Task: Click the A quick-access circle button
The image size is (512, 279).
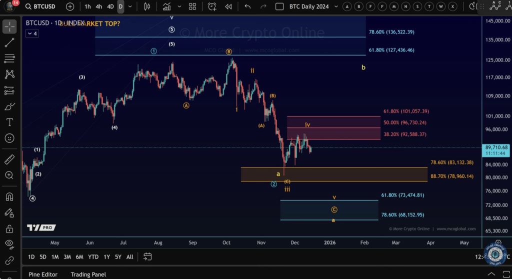Action: tap(347, 6)
